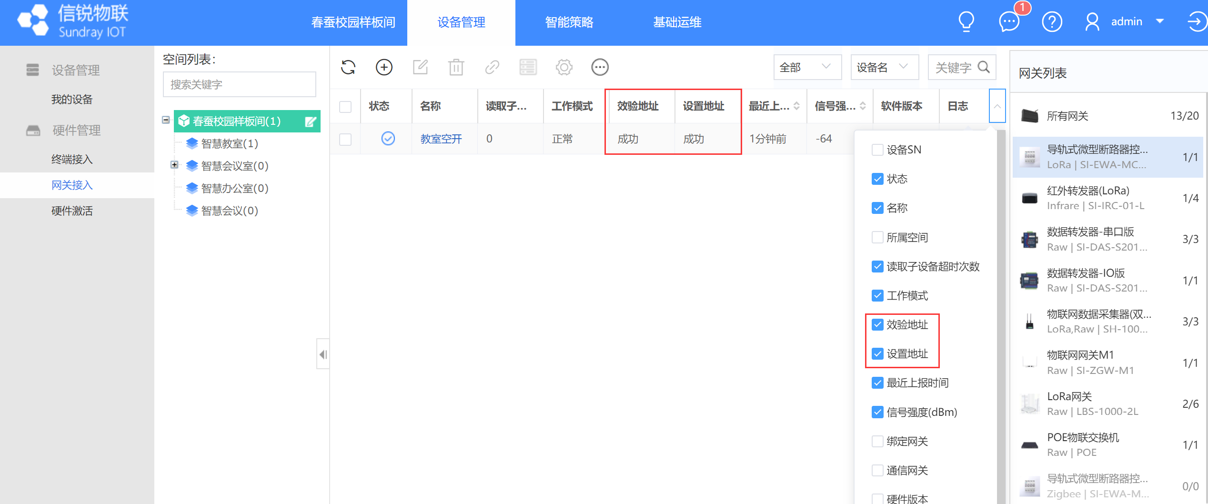Image resolution: width=1208 pixels, height=504 pixels.
Task: Enable the 设备SN column checkbox
Action: (877, 150)
